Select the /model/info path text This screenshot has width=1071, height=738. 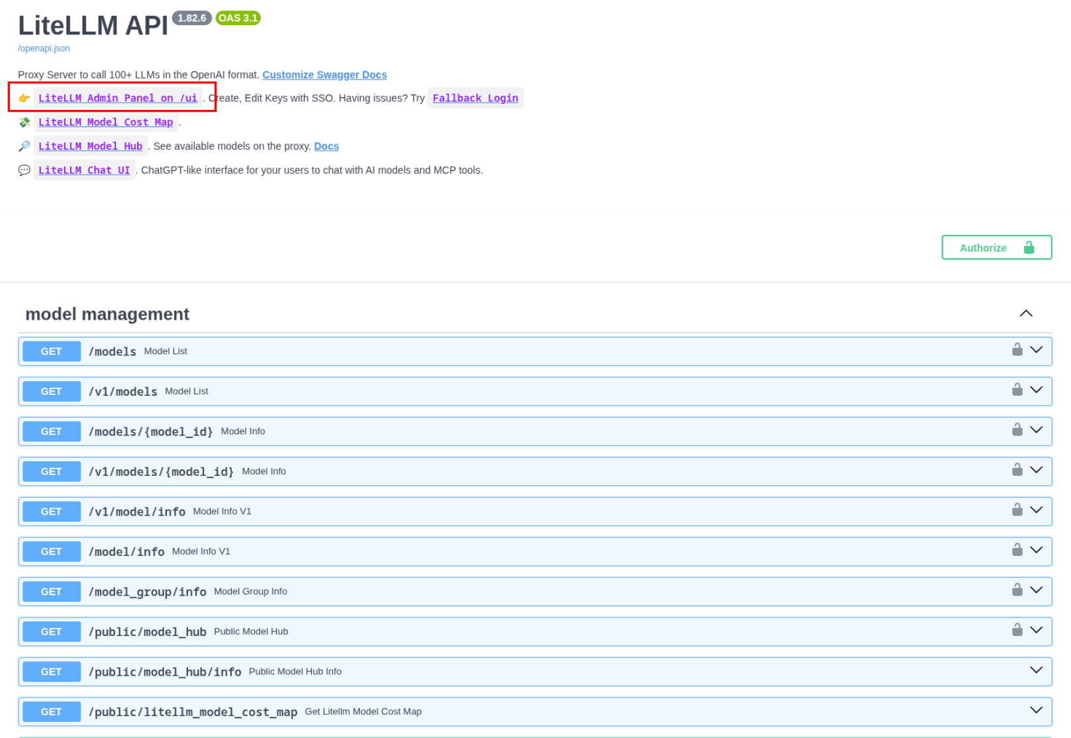point(126,551)
